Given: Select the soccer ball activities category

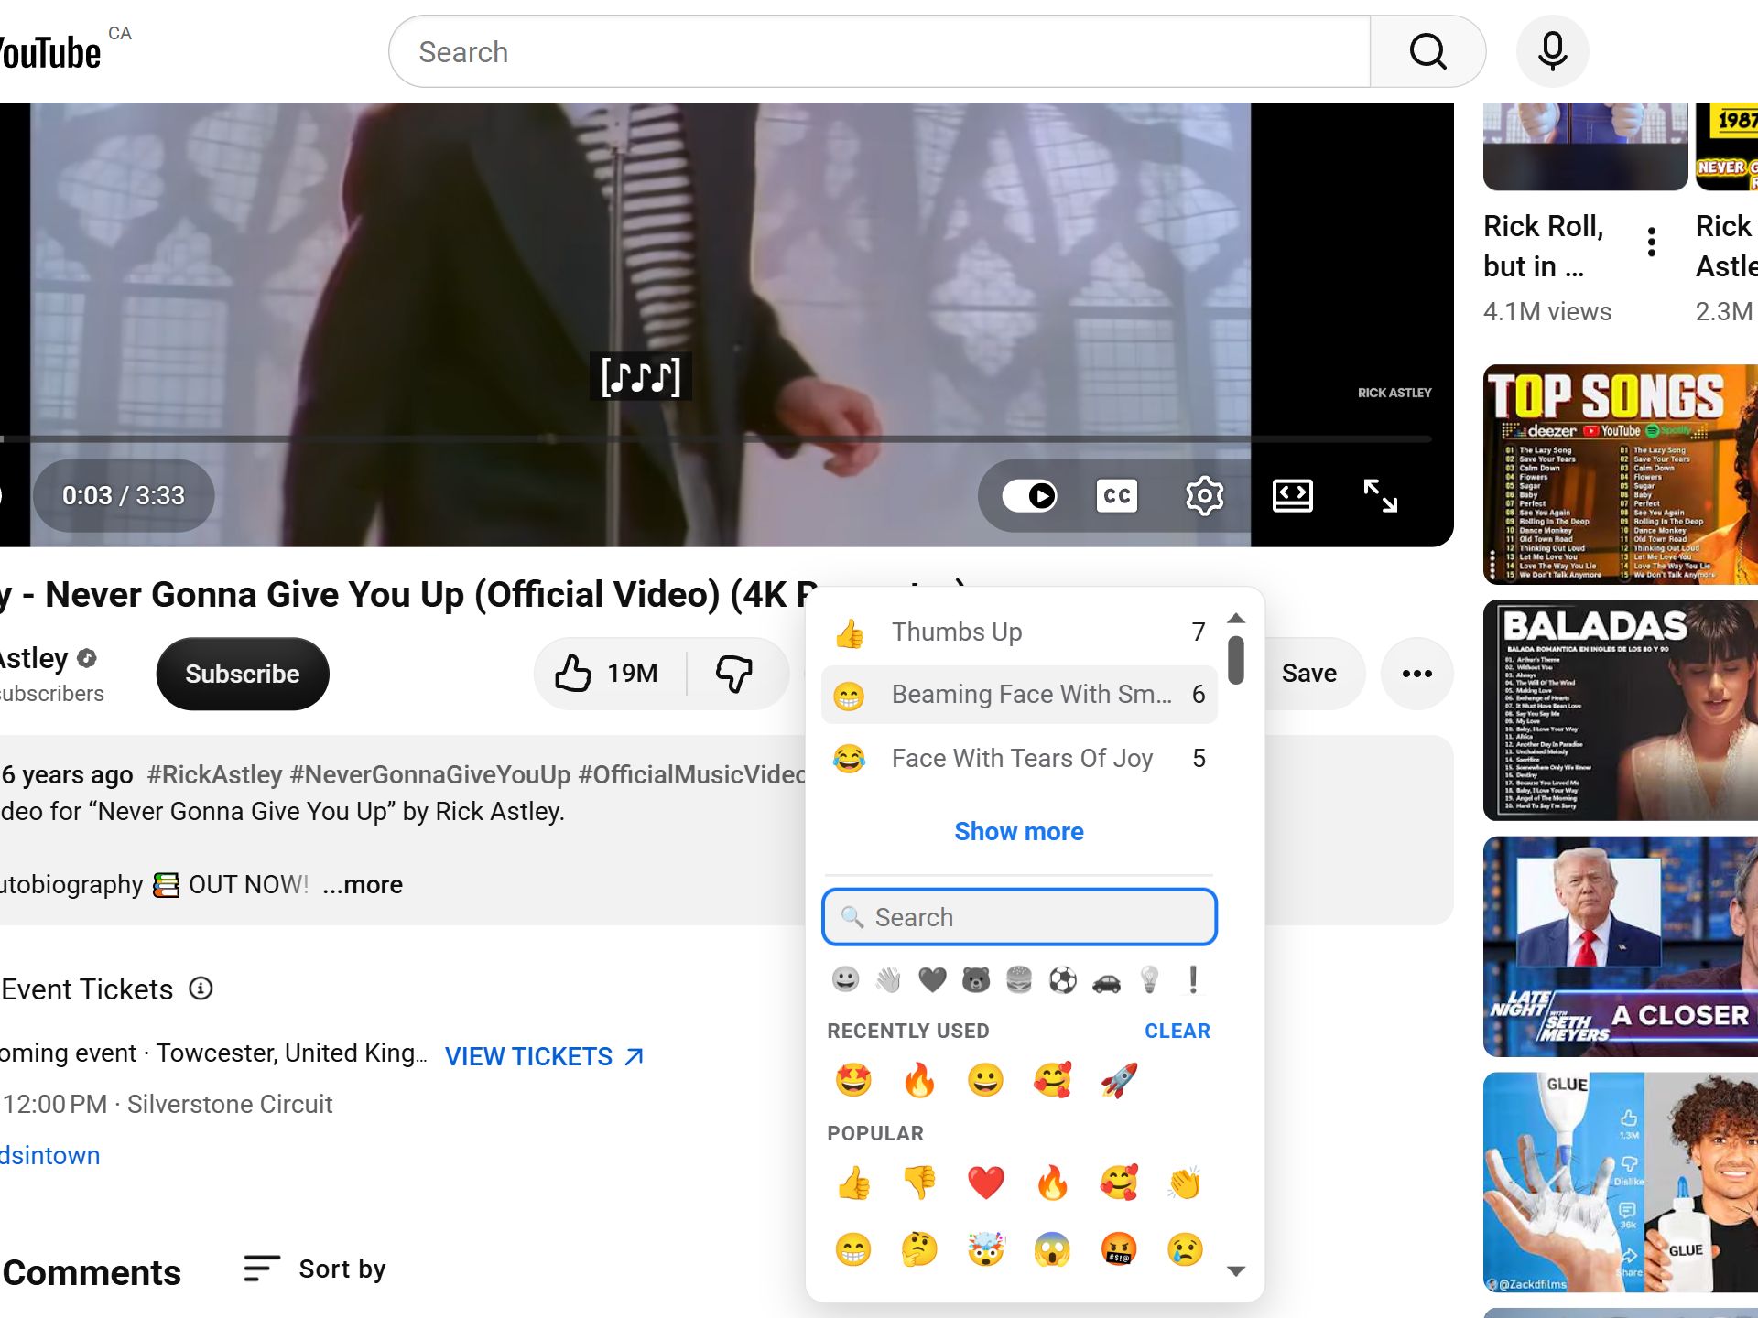Looking at the screenshot, I should coord(1062,980).
